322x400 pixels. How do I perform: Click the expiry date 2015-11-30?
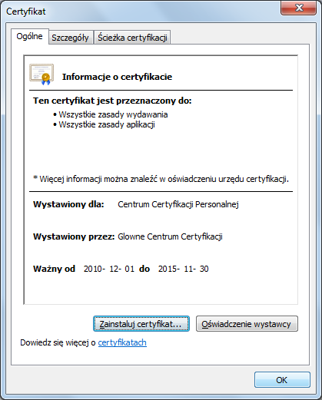pos(184,269)
